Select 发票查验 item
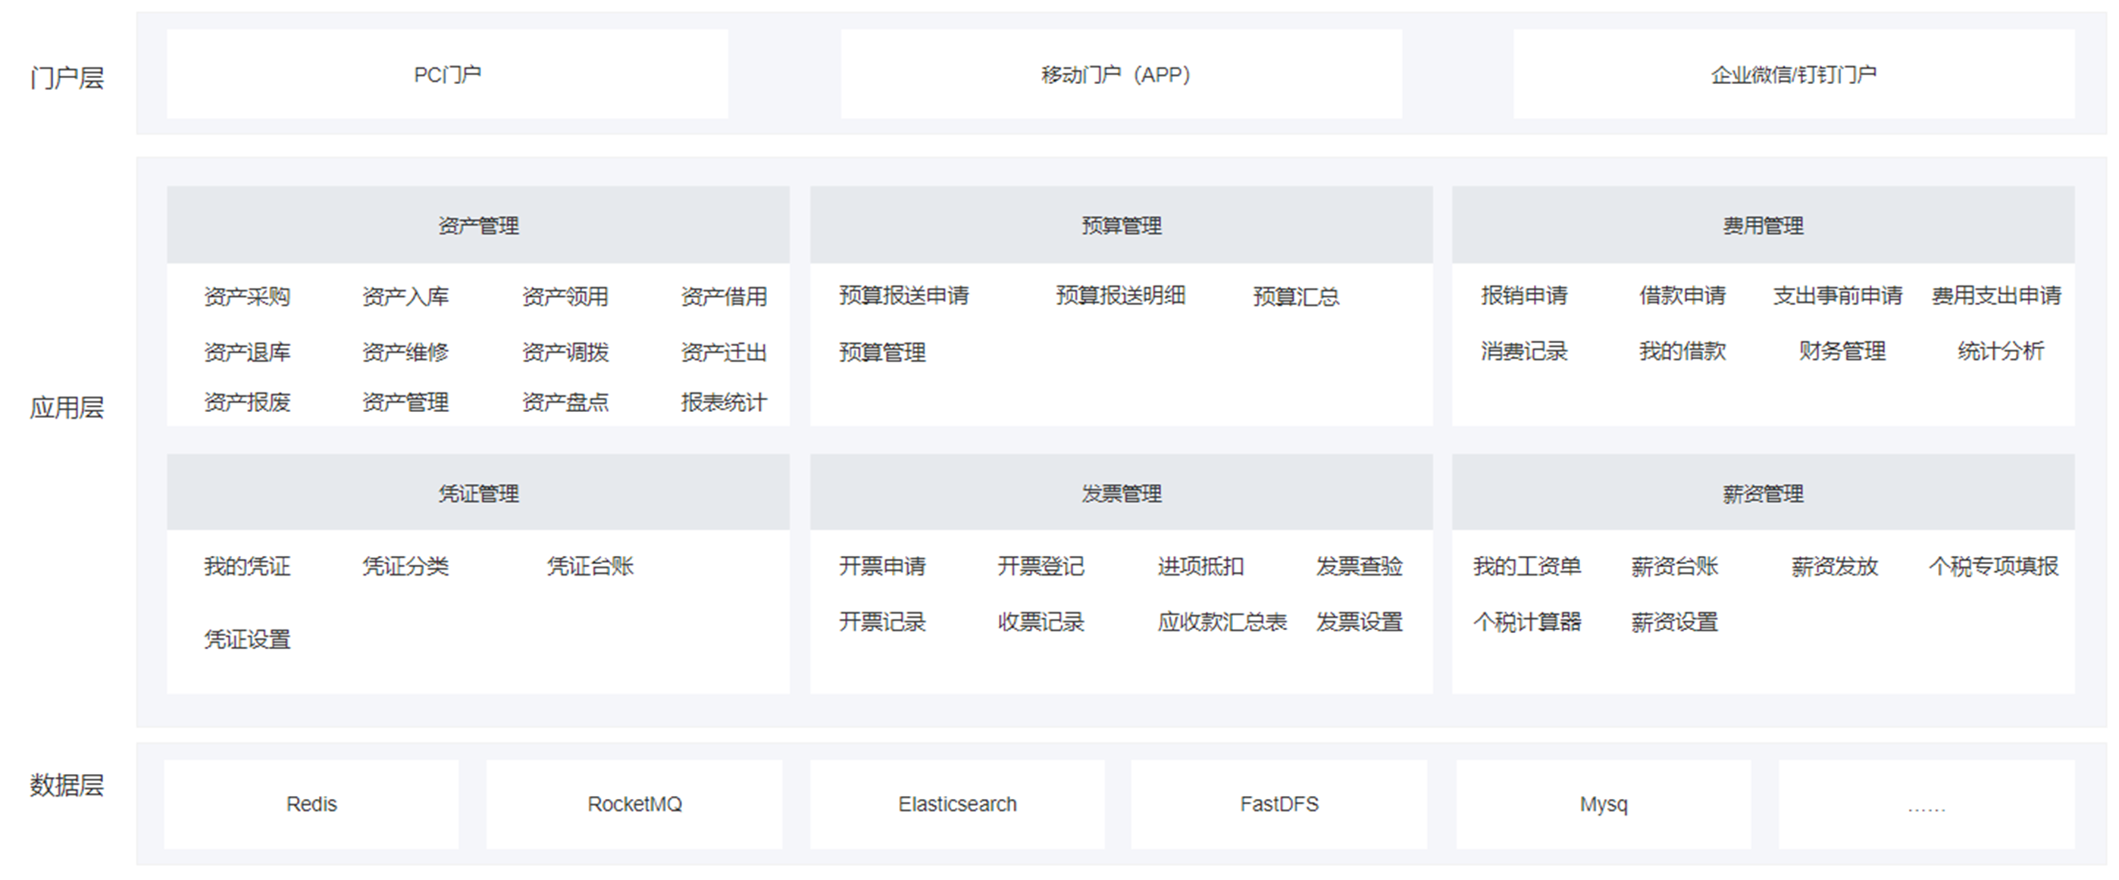The width and height of the screenshot is (2119, 880). [x=1359, y=566]
